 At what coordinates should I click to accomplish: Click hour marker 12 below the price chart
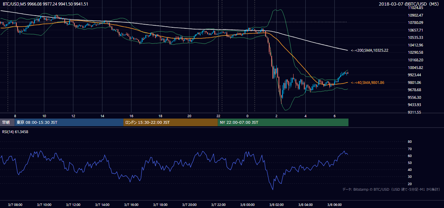pyautogui.click(x=73, y=116)
